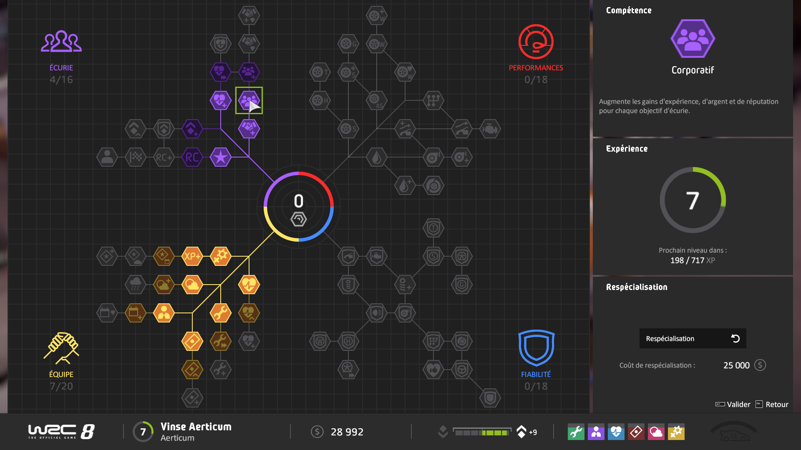Select the purple RC skill node

coord(192,157)
